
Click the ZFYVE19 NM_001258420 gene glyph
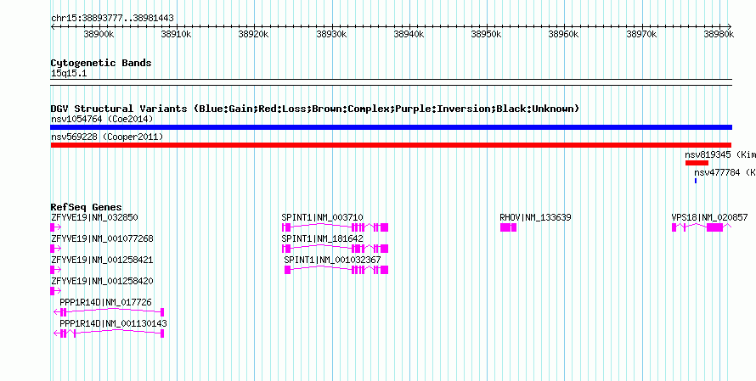pyautogui.click(x=55, y=291)
